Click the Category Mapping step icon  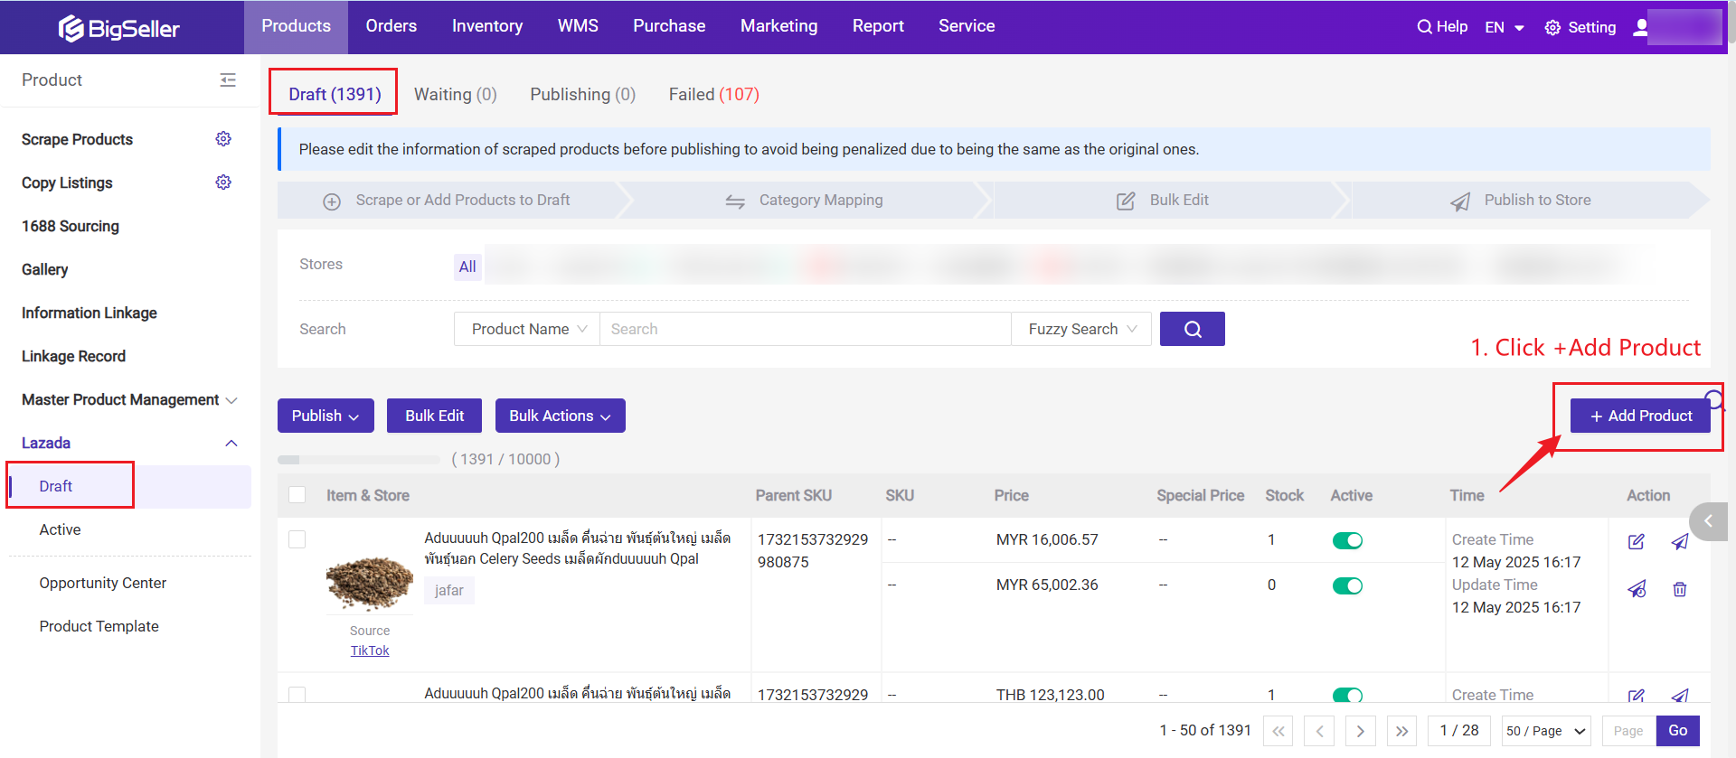click(735, 201)
